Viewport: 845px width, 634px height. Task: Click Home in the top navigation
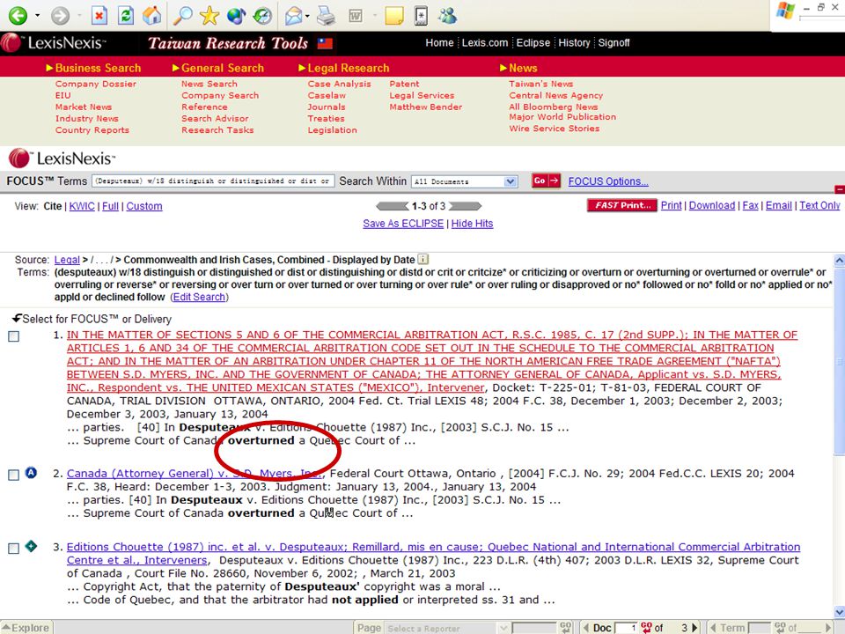(439, 42)
